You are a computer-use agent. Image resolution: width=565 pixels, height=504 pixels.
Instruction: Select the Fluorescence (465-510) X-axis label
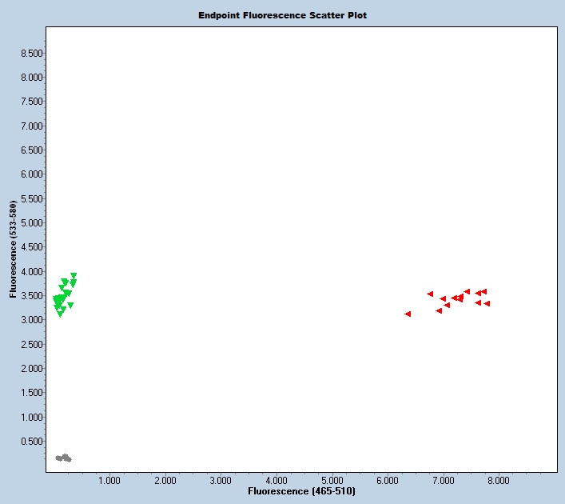coord(301,490)
